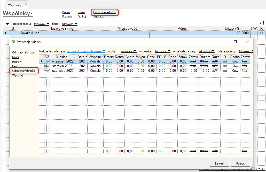Open flaga (dowolna) dropdown
This screenshot has height=172, width=266.
70,24
